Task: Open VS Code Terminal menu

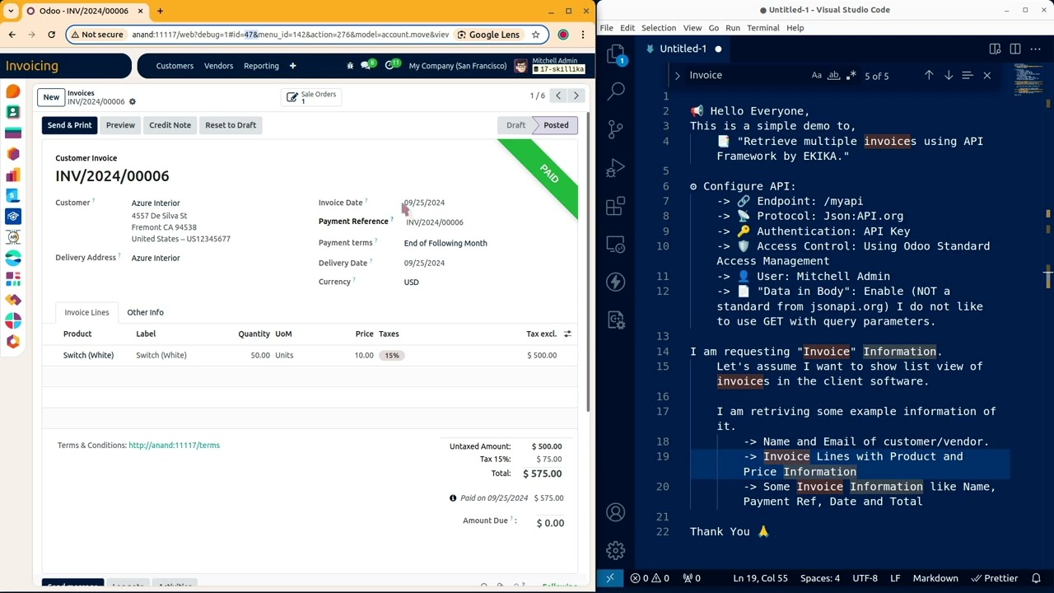Action: pos(763,28)
